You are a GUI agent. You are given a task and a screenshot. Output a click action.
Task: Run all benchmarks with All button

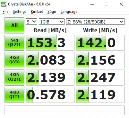[x=14, y=25]
